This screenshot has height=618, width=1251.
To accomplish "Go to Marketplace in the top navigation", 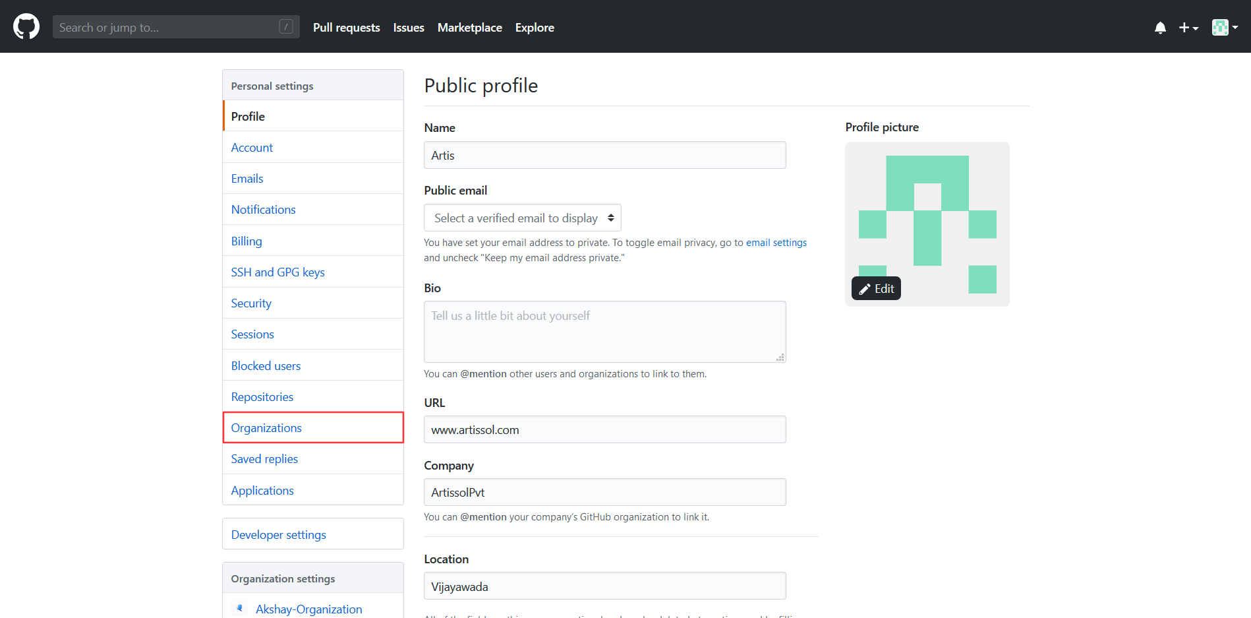I will point(470,28).
